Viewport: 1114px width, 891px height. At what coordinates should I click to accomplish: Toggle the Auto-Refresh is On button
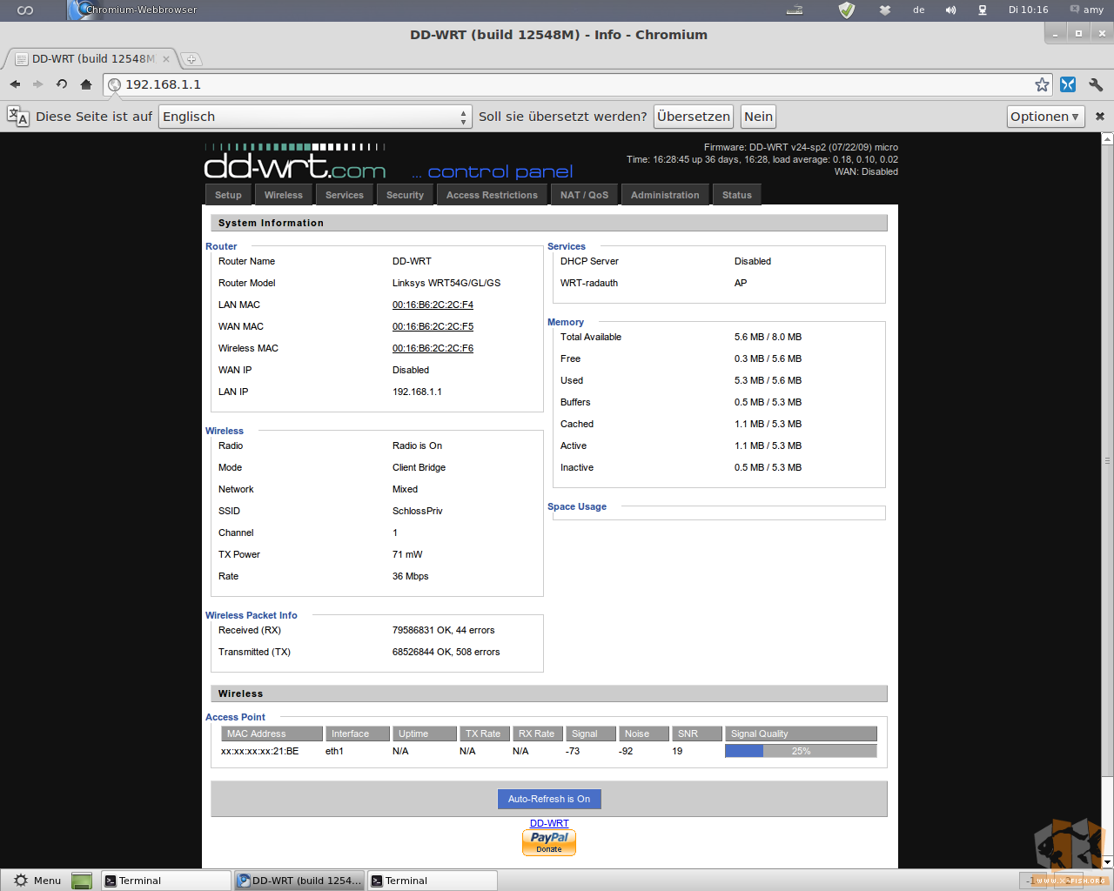pyautogui.click(x=549, y=799)
